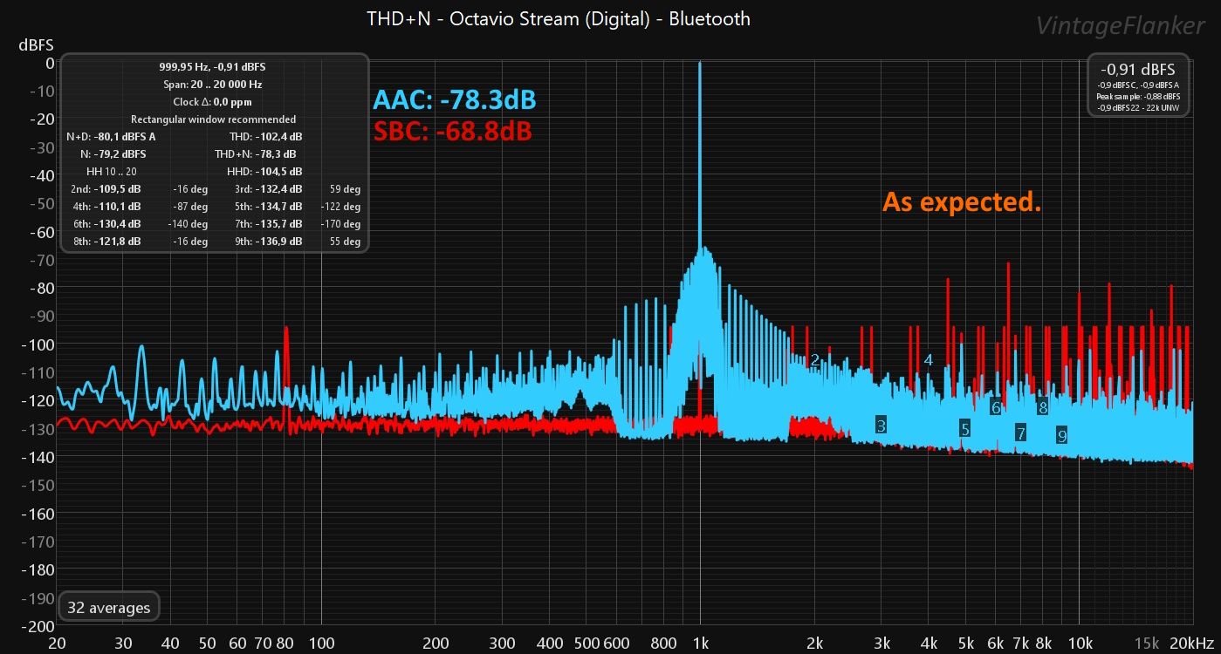Click the N: -79,2 dBFS value
Viewport: 1221px width, 654px height.
click(113, 154)
